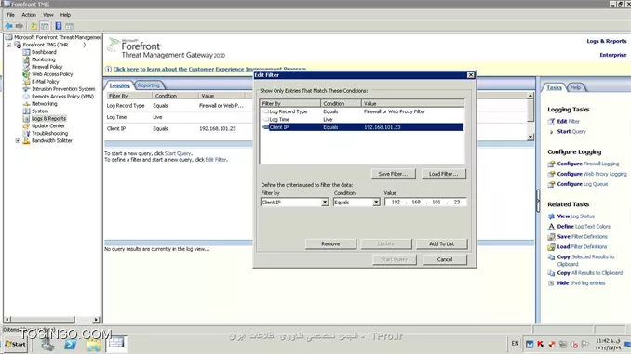The image size is (631, 354).
Task: Click the View Log Status icon
Action: (551, 216)
